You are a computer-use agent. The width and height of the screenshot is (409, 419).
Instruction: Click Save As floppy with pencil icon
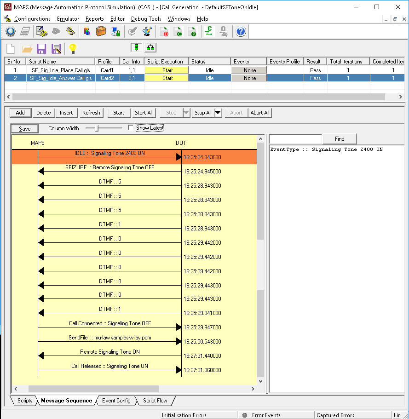(56, 49)
